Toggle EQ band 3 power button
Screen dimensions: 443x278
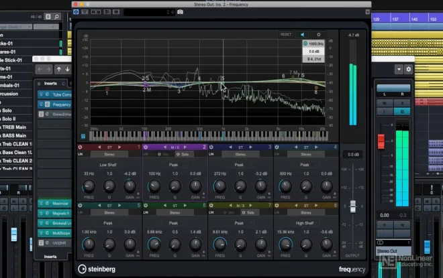(x=211, y=147)
